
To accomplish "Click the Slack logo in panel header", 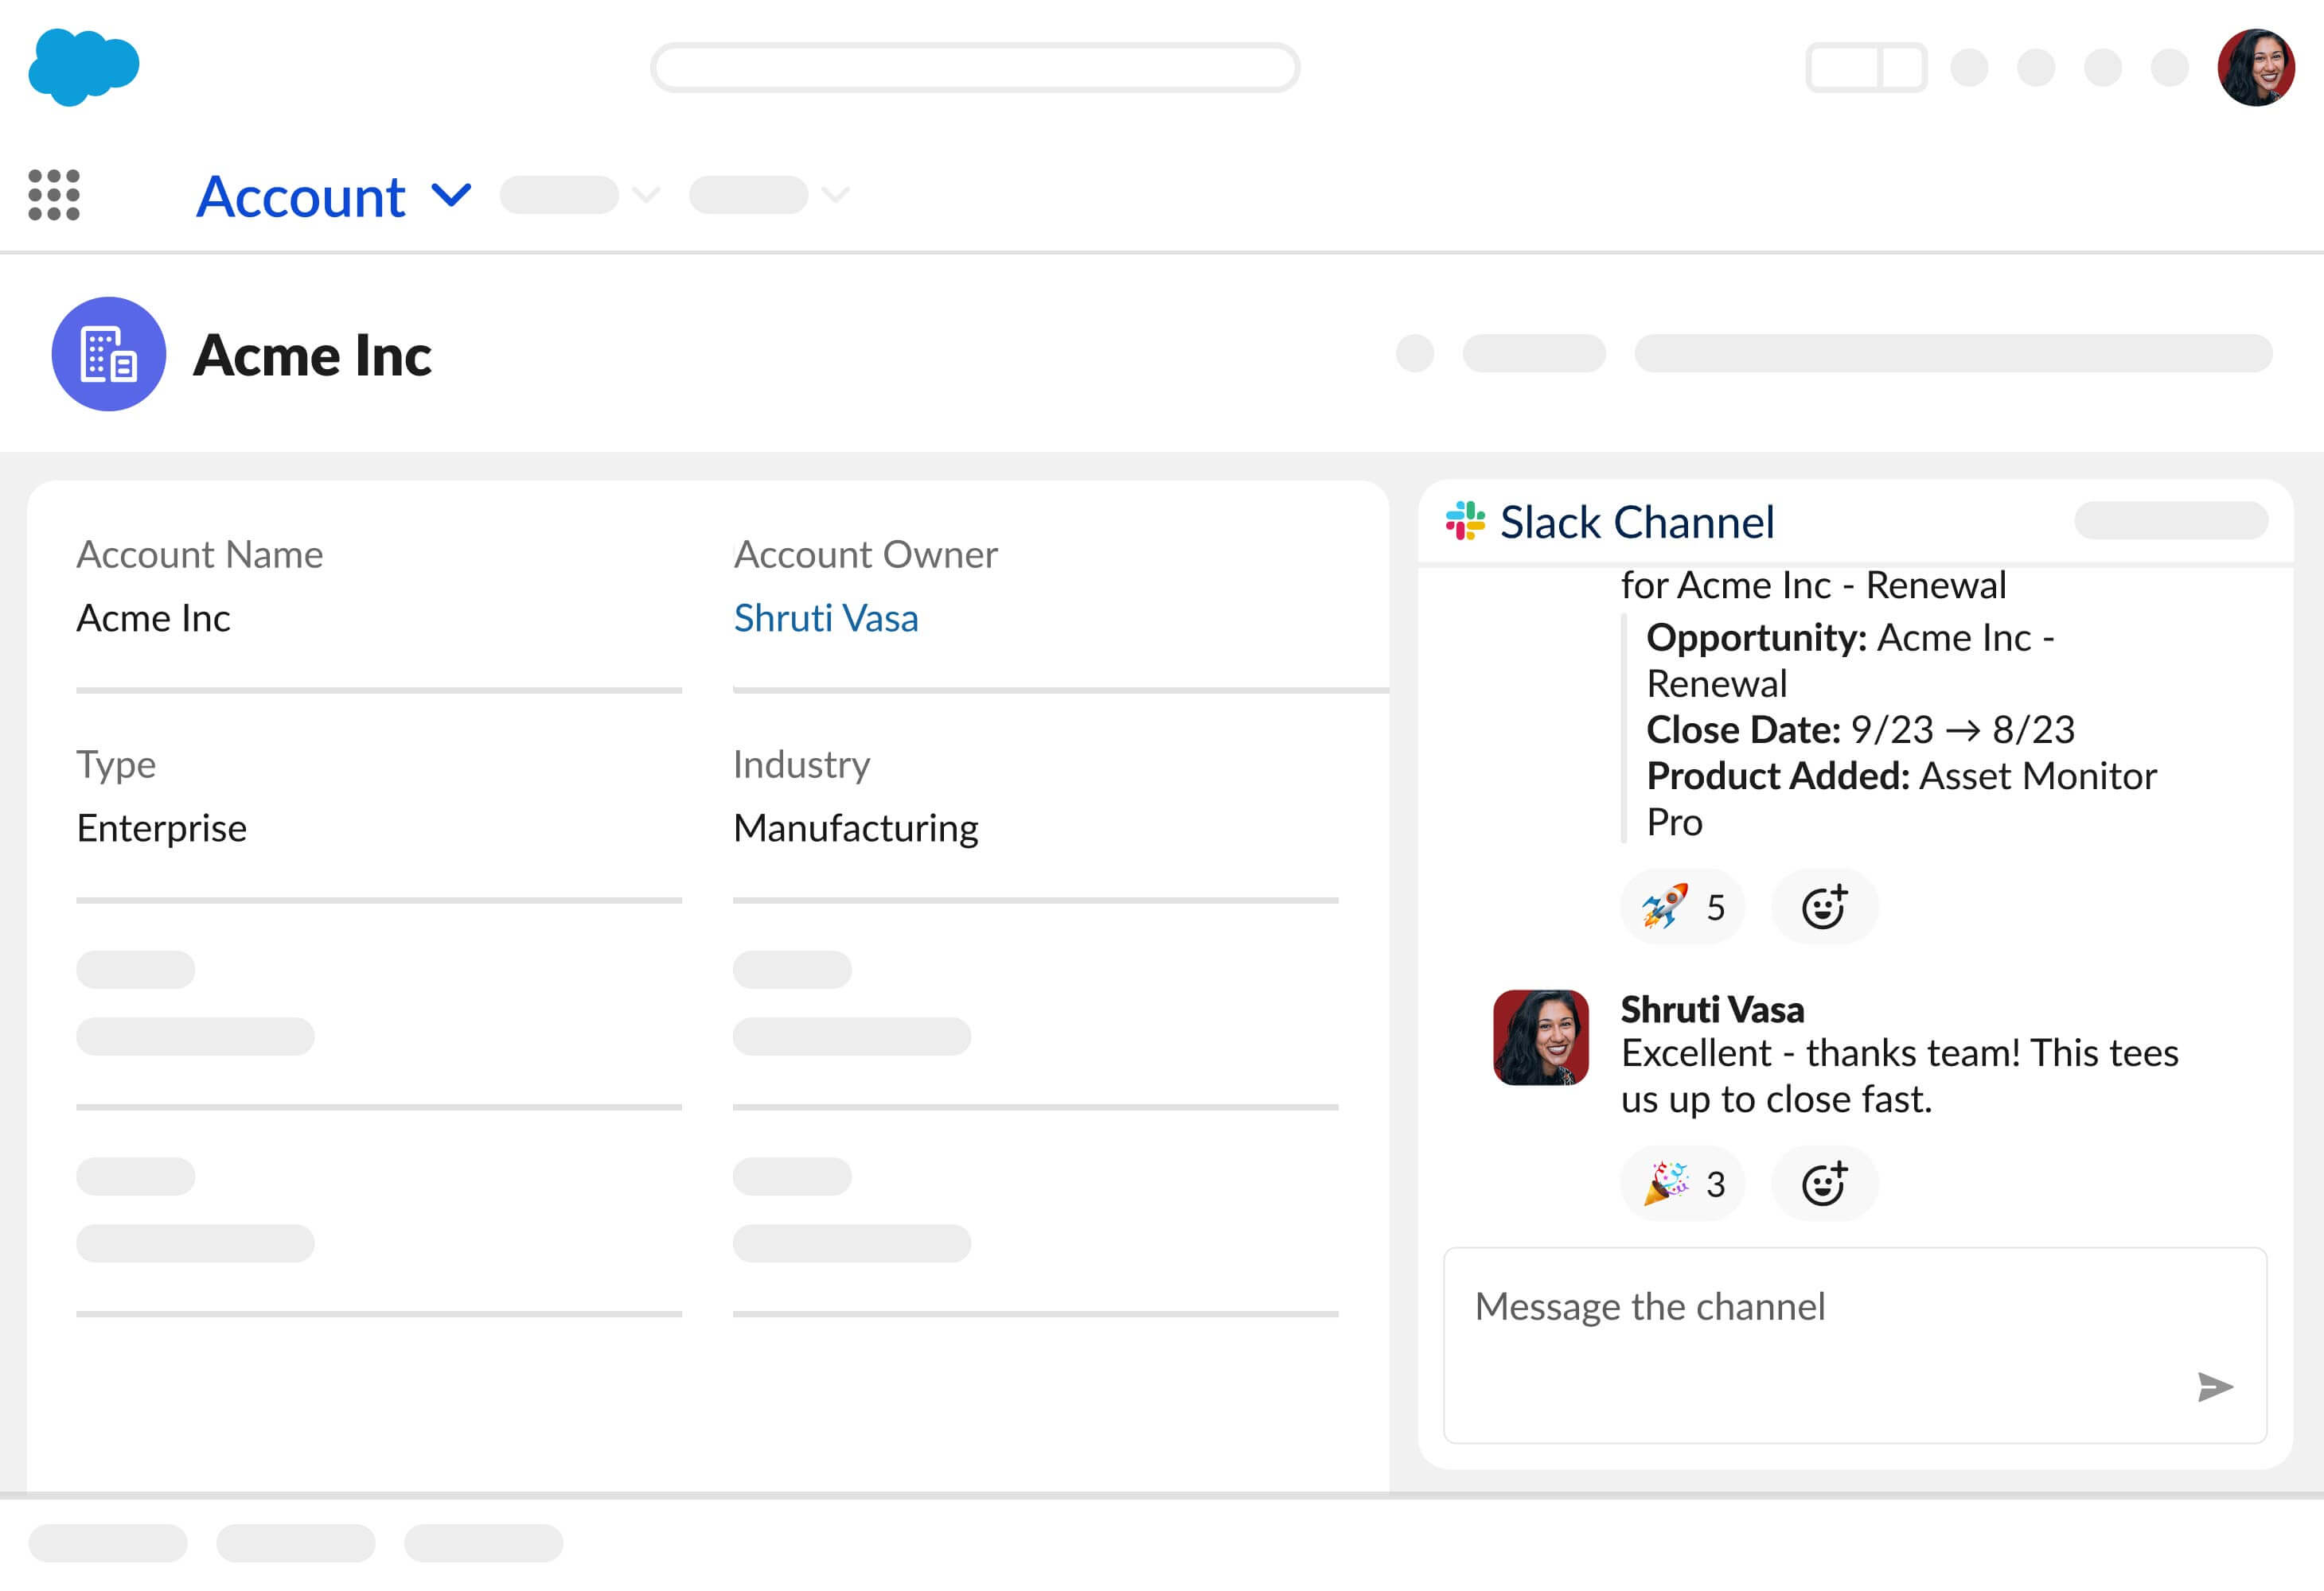I will point(1465,521).
